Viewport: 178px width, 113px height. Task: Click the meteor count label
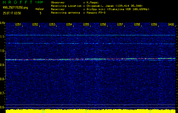pyautogui.click(x=40, y=9)
